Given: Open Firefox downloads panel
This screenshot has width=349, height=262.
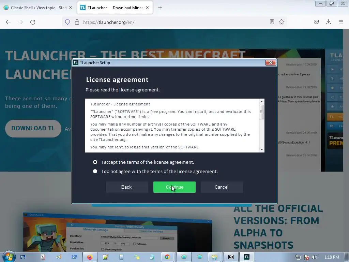Looking at the screenshot, I should point(328,22).
